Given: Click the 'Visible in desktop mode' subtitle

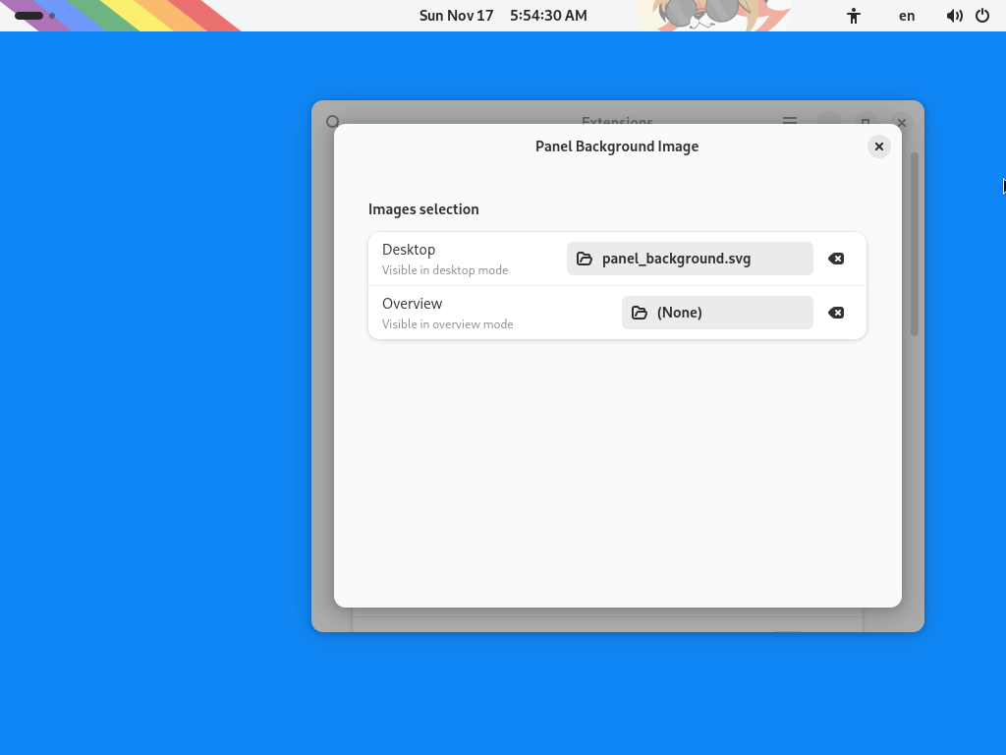Looking at the screenshot, I should point(445,269).
